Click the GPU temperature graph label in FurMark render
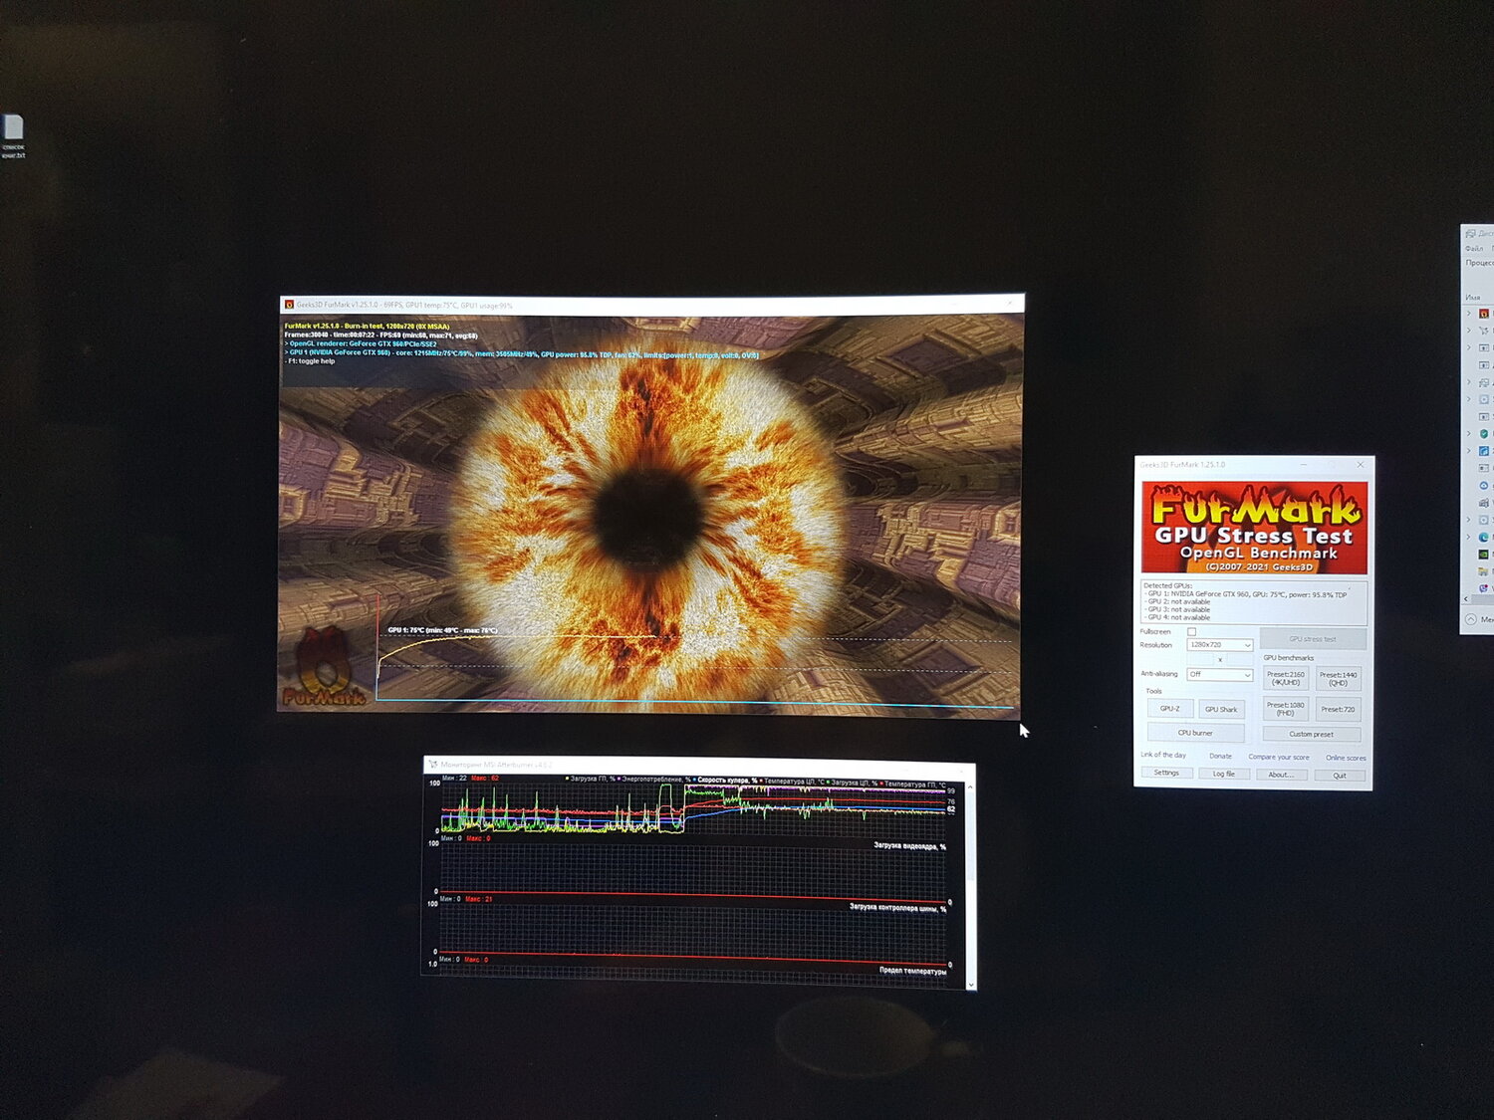Image resolution: width=1494 pixels, height=1120 pixels. tap(442, 630)
